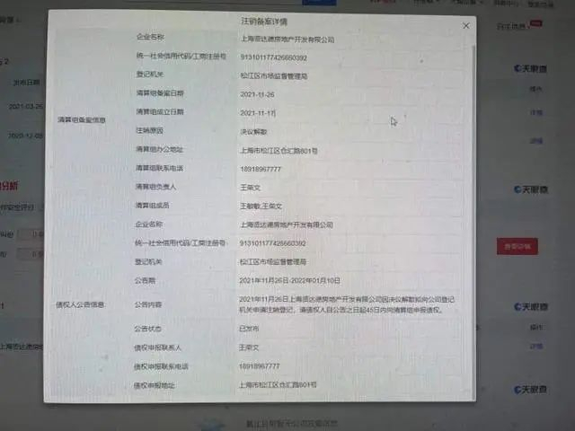This screenshot has width=575, height=431.
Task: Open the lowest 详情 link under the 操作 header
Action: [536, 346]
